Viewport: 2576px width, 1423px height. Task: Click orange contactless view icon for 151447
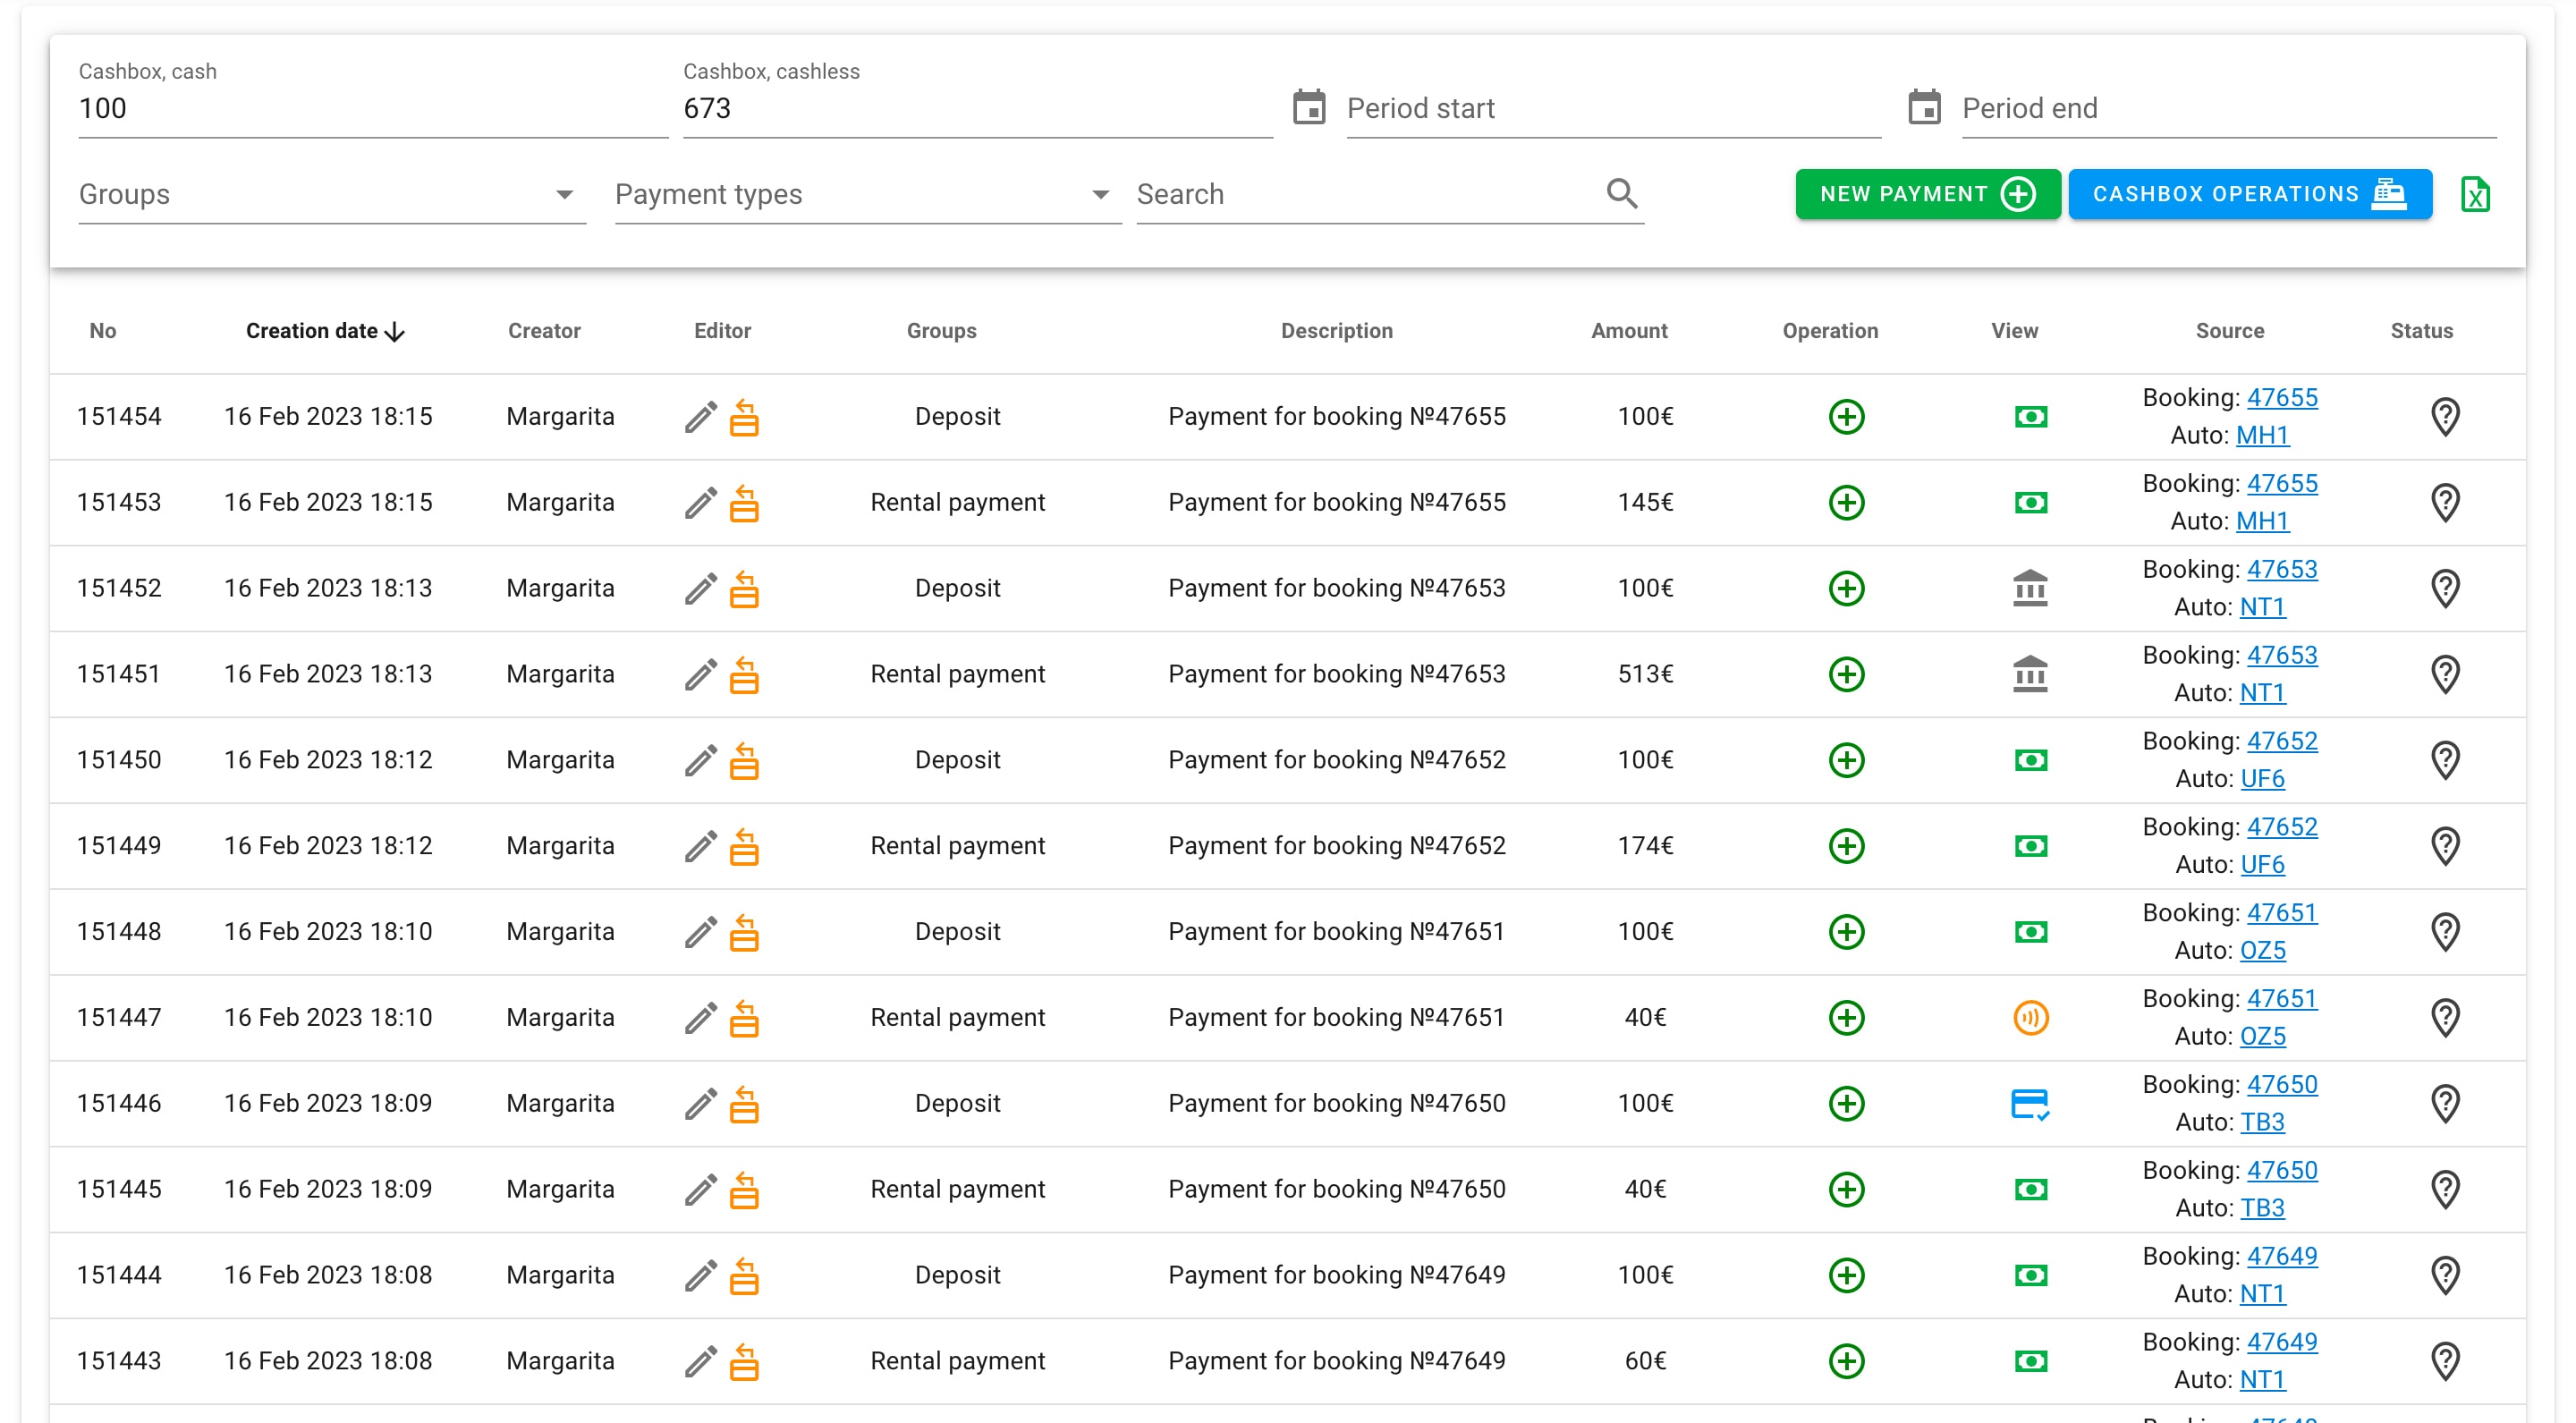(2030, 1018)
